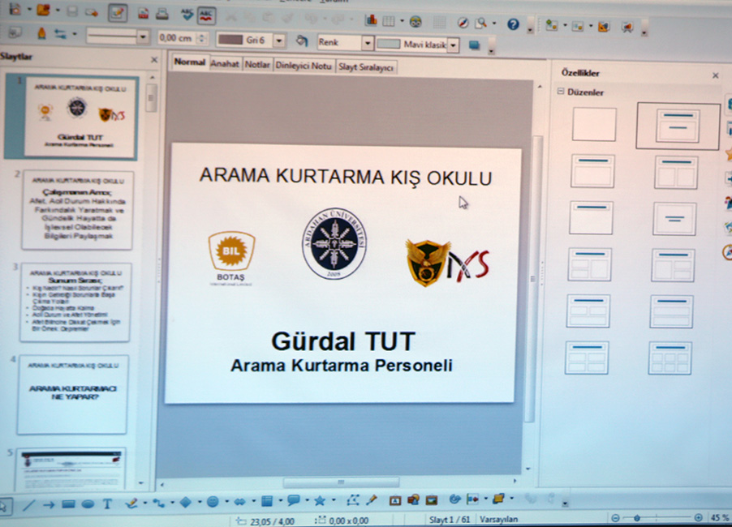
Task: Select the Connector tool
Action: [159, 503]
